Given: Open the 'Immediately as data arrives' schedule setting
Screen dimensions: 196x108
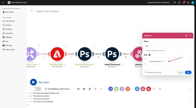Looking at the screenshot, I should (x=57, y=89).
